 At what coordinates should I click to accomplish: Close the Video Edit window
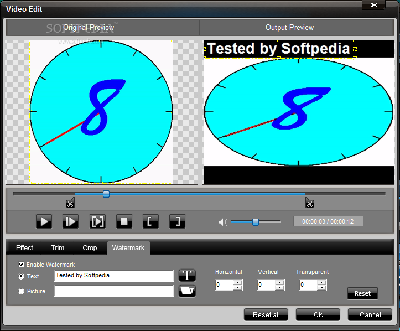tap(374, 5)
